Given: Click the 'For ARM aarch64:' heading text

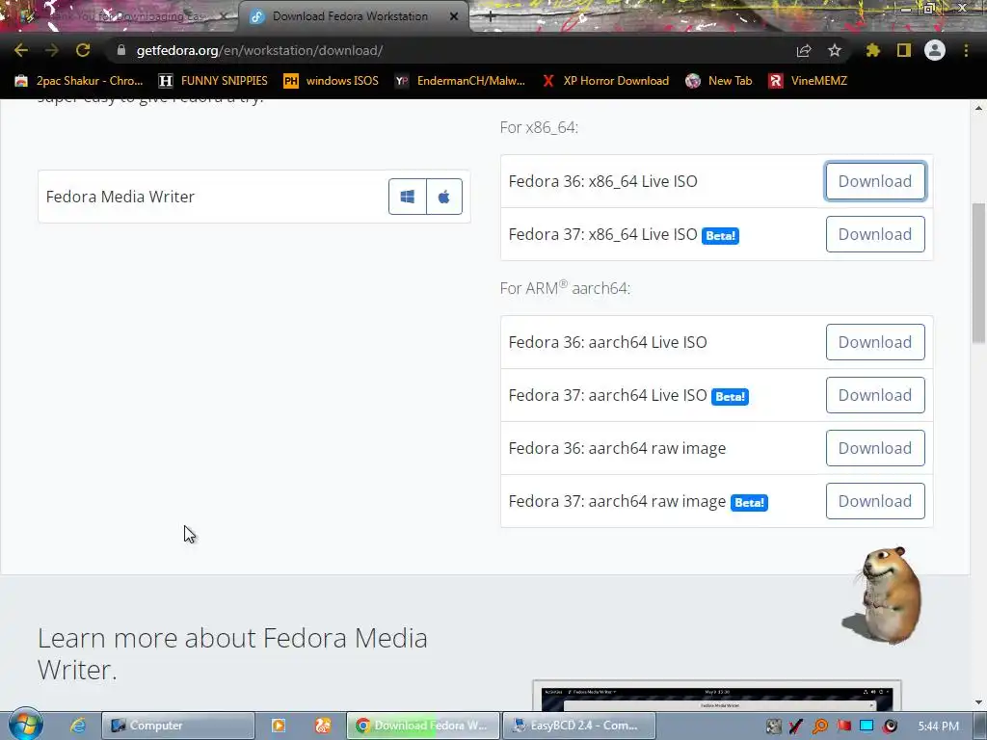Looking at the screenshot, I should tap(565, 288).
